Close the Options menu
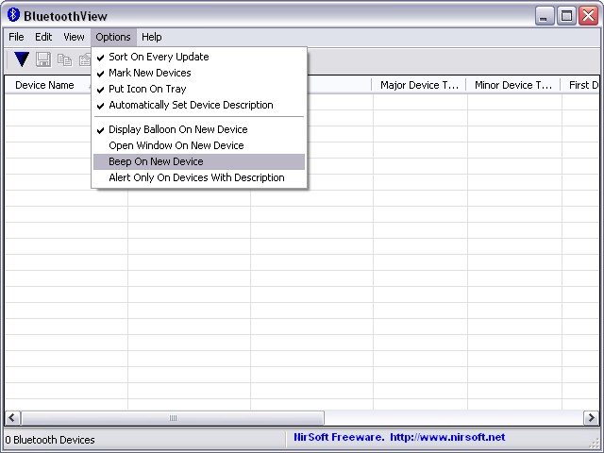 pos(113,37)
